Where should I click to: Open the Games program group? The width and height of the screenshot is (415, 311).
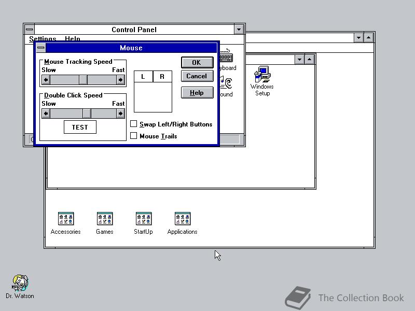105,223
